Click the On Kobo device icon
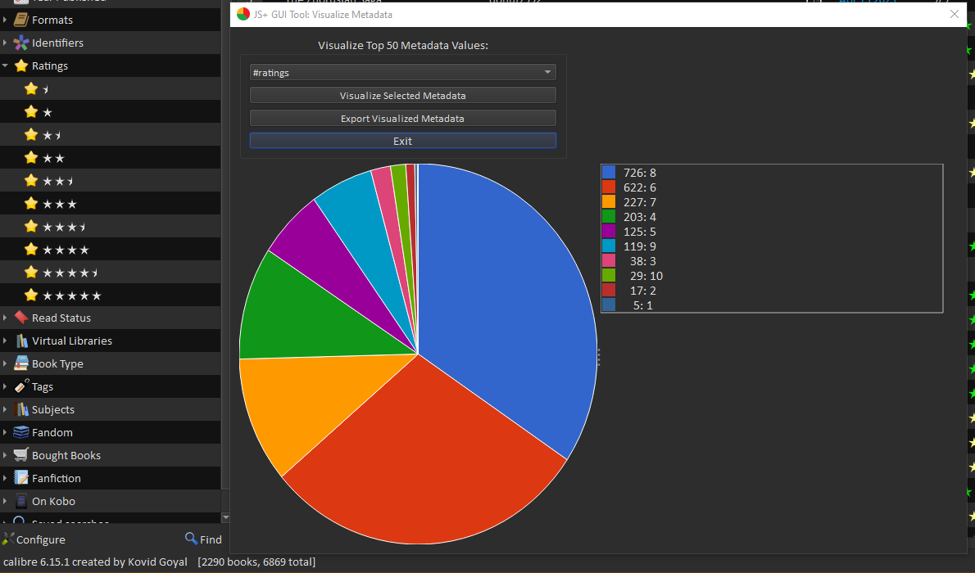 pyautogui.click(x=21, y=501)
